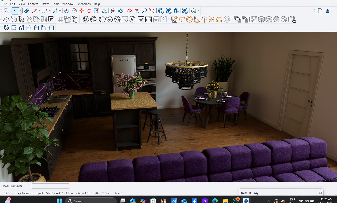
Task: Open the Camera menu
Action: (x=33, y=4)
